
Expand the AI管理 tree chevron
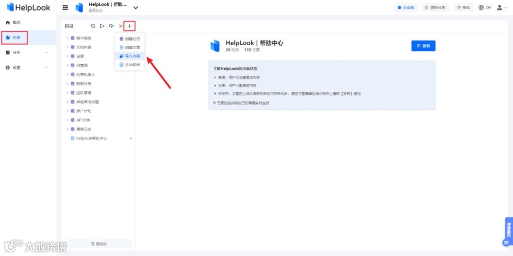click(x=67, y=66)
